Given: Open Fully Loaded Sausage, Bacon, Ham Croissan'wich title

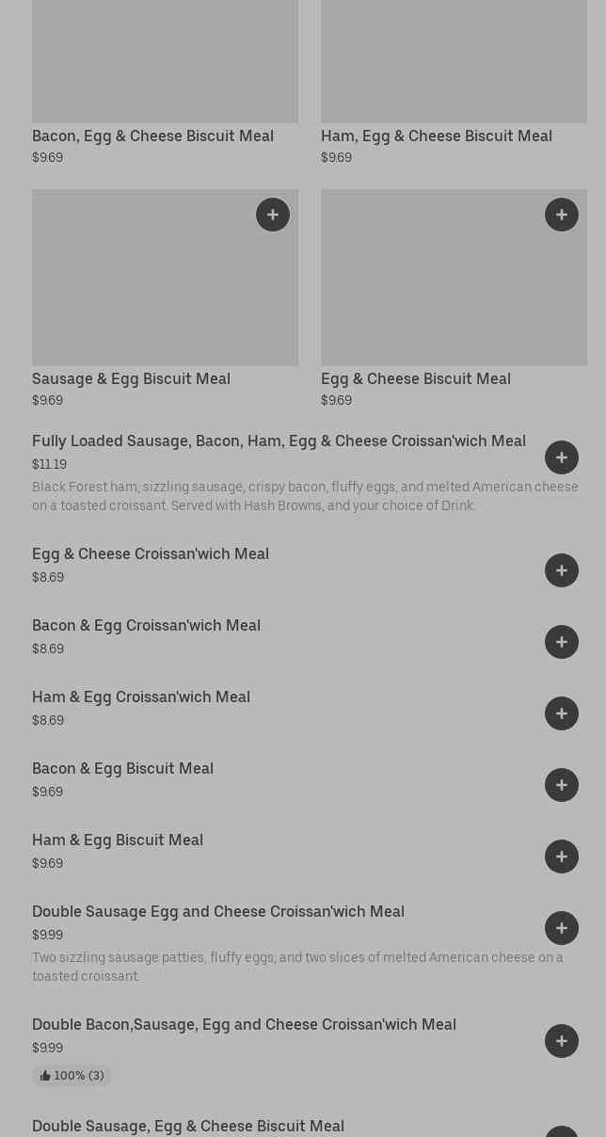Looking at the screenshot, I should [279, 440].
